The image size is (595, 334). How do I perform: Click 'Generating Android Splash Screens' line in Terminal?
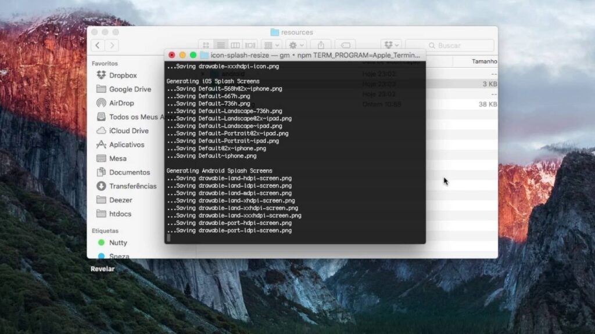[219, 171]
